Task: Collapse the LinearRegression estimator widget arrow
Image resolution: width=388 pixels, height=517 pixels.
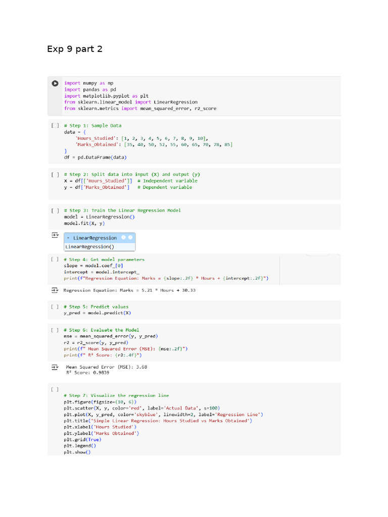Action: 68,238
